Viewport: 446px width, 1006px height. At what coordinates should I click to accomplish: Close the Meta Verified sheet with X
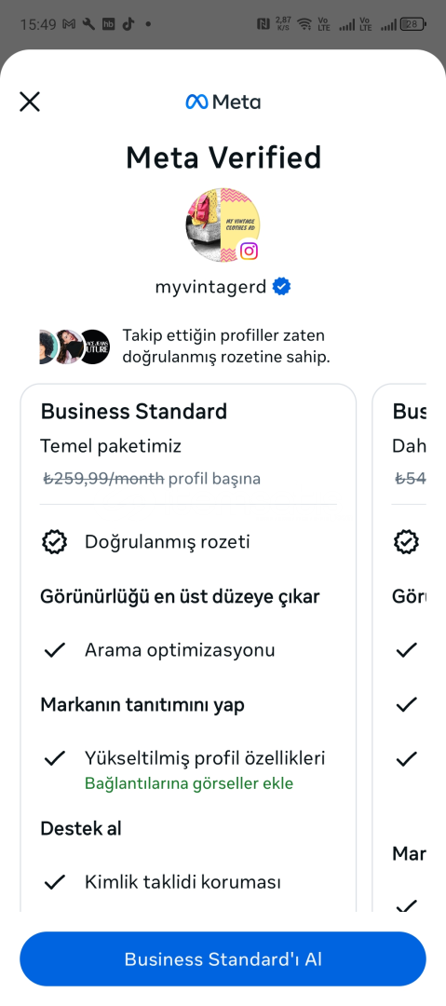tap(30, 102)
